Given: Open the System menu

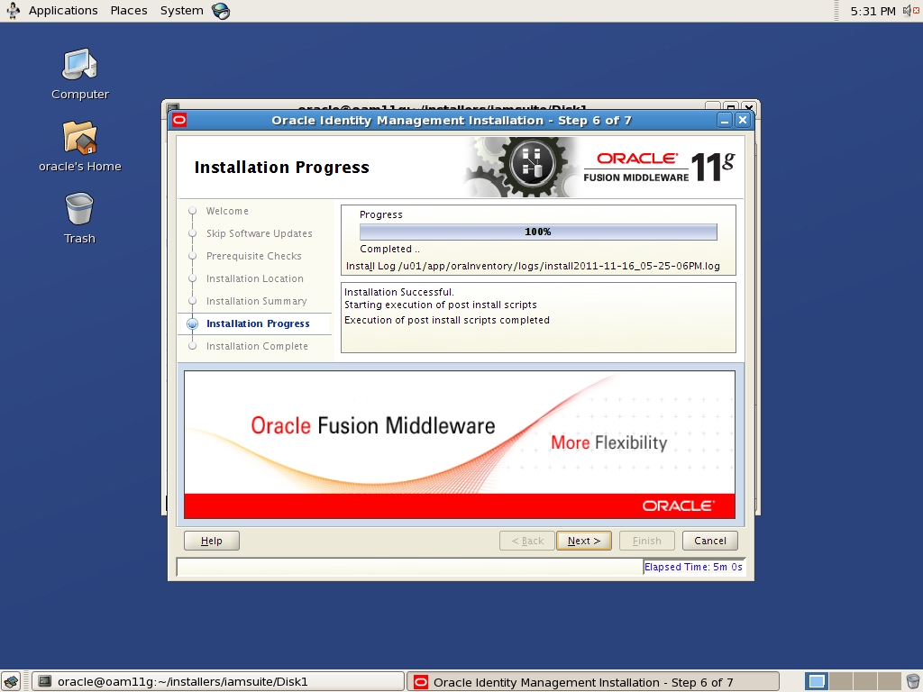Looking at the screenshot, I should 180,10.
